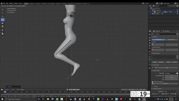Toggle the Shapes checkbox in Viewport Display

tap(166, 94)
